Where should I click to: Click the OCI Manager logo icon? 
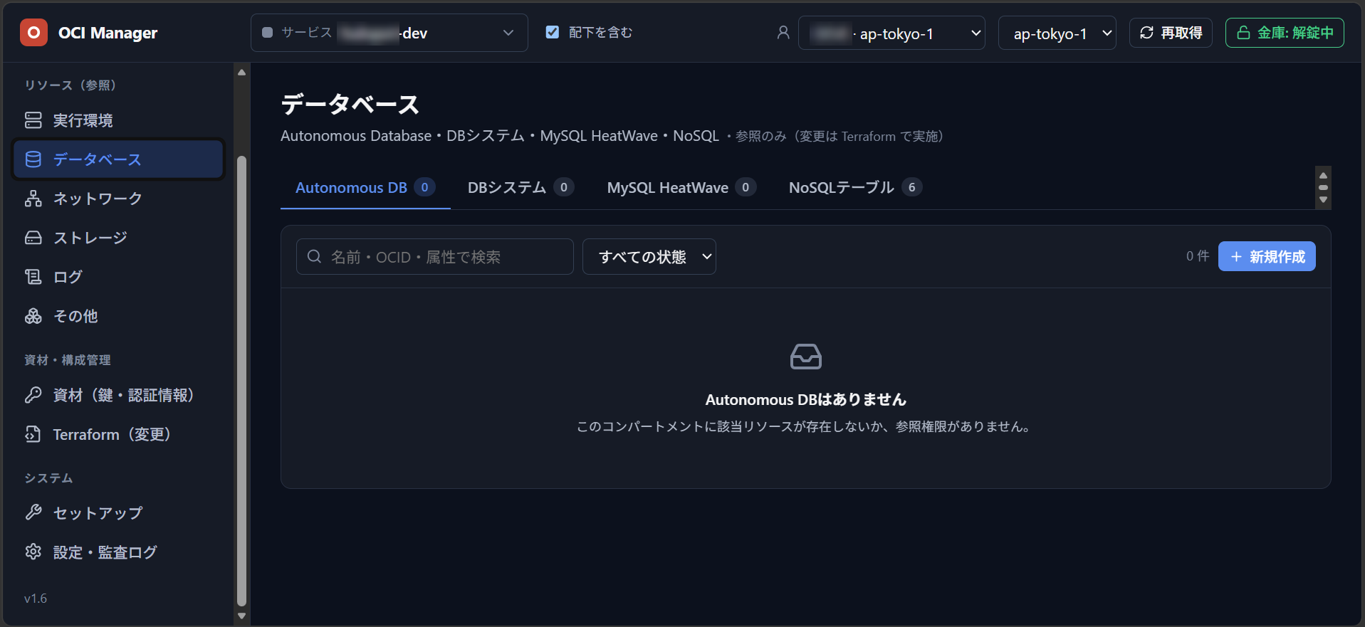33,33
